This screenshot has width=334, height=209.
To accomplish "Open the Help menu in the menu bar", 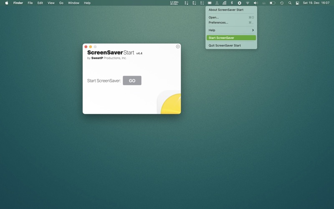I will click(87, 3).
